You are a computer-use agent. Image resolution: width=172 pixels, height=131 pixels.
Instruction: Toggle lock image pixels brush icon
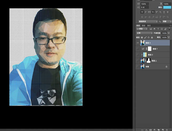(145, 37)
